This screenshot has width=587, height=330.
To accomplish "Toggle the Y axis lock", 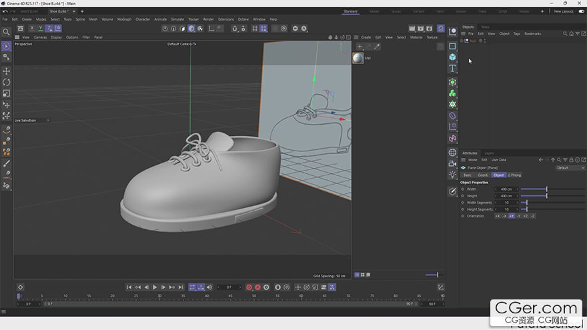I will point(41,29).
